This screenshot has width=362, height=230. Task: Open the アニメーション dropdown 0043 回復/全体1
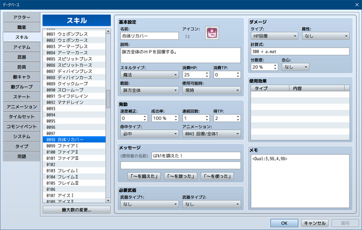pyautogui.click(x=212, y=133)
